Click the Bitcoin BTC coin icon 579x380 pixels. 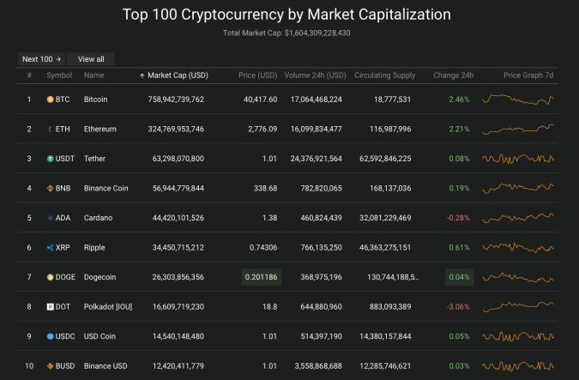[51, 100]
